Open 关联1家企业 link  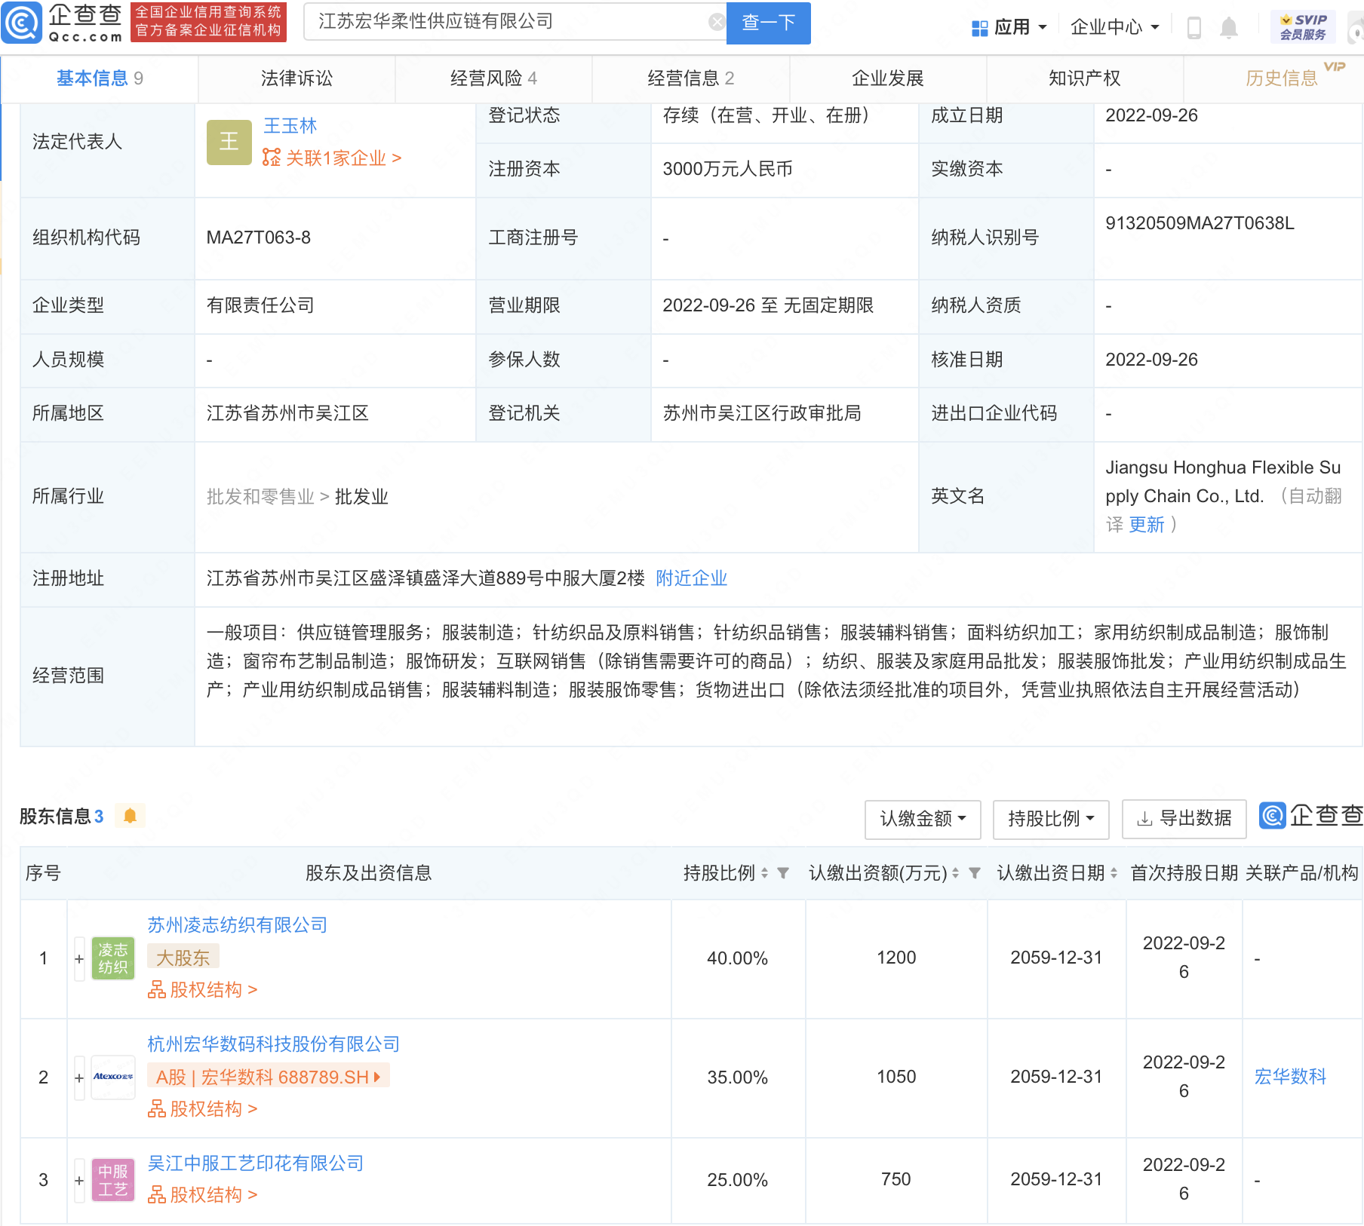point(332,158)
